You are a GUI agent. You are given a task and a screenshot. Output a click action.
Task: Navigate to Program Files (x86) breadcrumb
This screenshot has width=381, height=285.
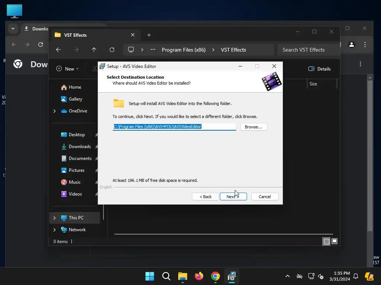[x=184, y=50]
